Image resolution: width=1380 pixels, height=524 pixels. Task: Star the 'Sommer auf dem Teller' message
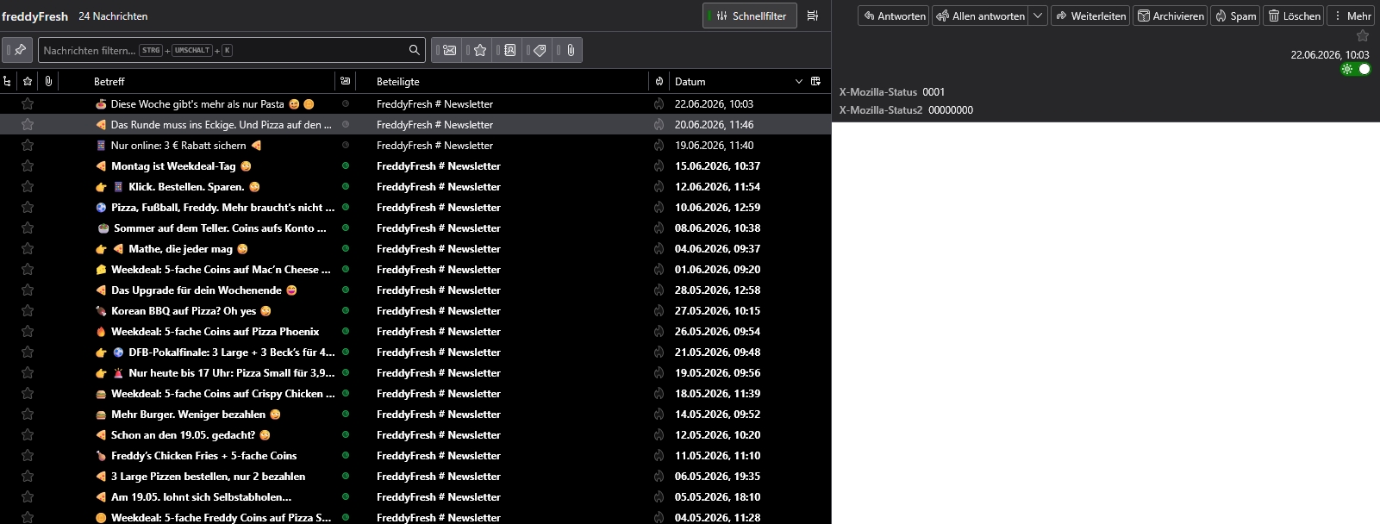pyautogui.click(x=28, y=228)
